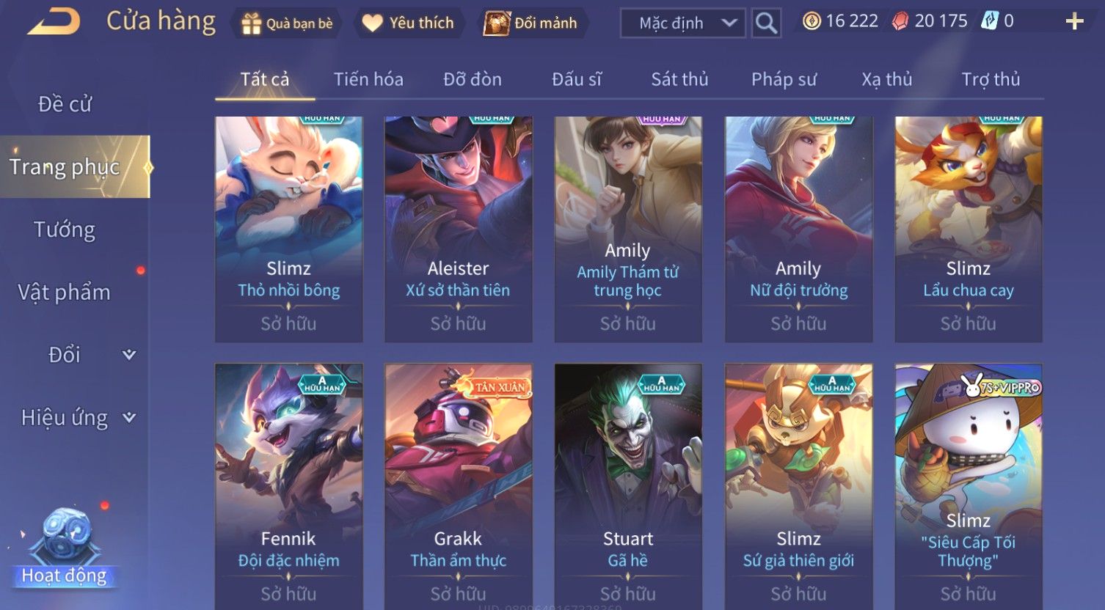Switch to the Pháp sư tab

(x=784, y=79)
